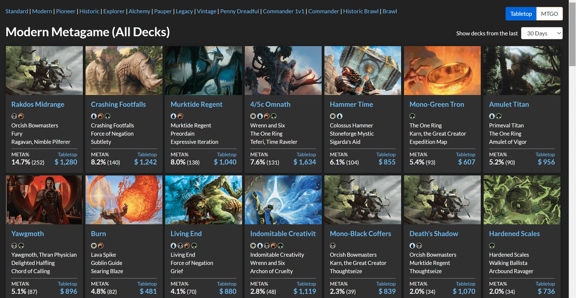Select the Tabletop toggle button
Viewport: 576px width, 298px height.
pos(521,14)
